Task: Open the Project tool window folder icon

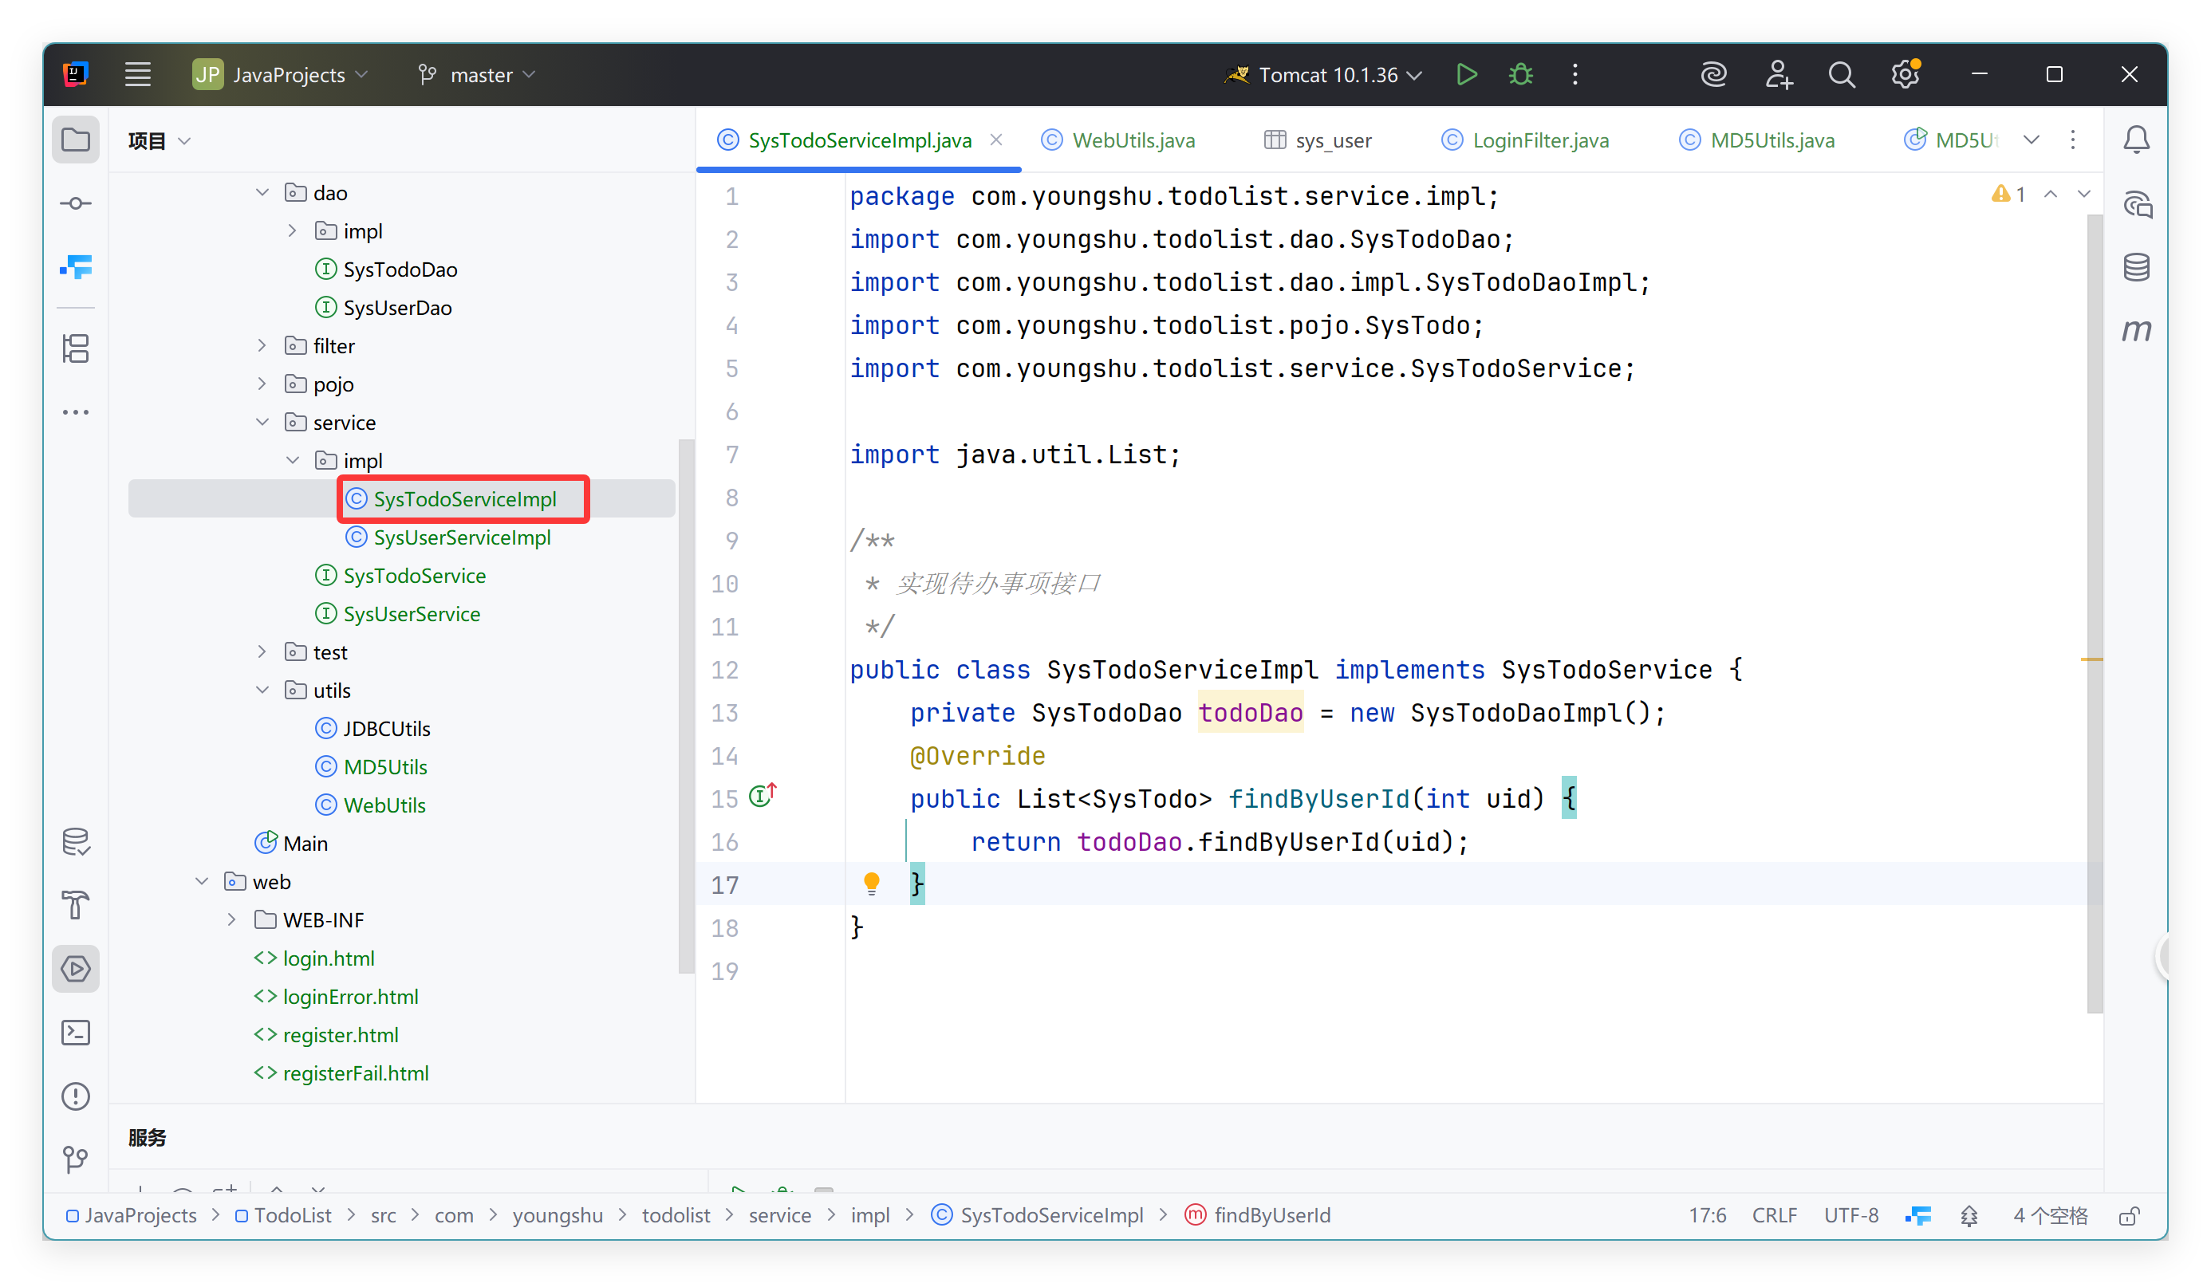Action: click(x=77, y=140)
